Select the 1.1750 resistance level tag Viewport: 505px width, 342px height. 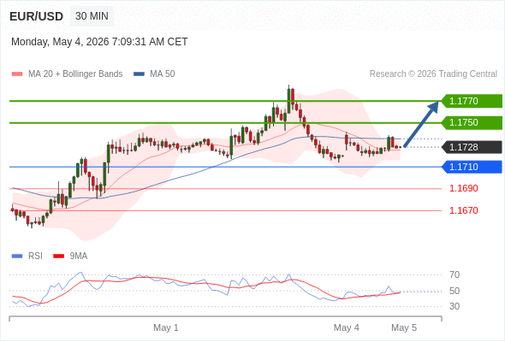pos(472,122)
